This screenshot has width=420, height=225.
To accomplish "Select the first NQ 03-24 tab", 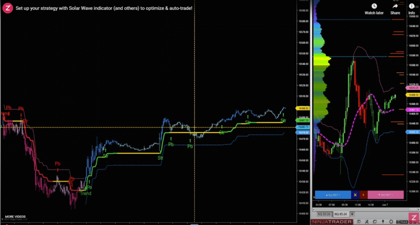I will click(x=323, y=214).
